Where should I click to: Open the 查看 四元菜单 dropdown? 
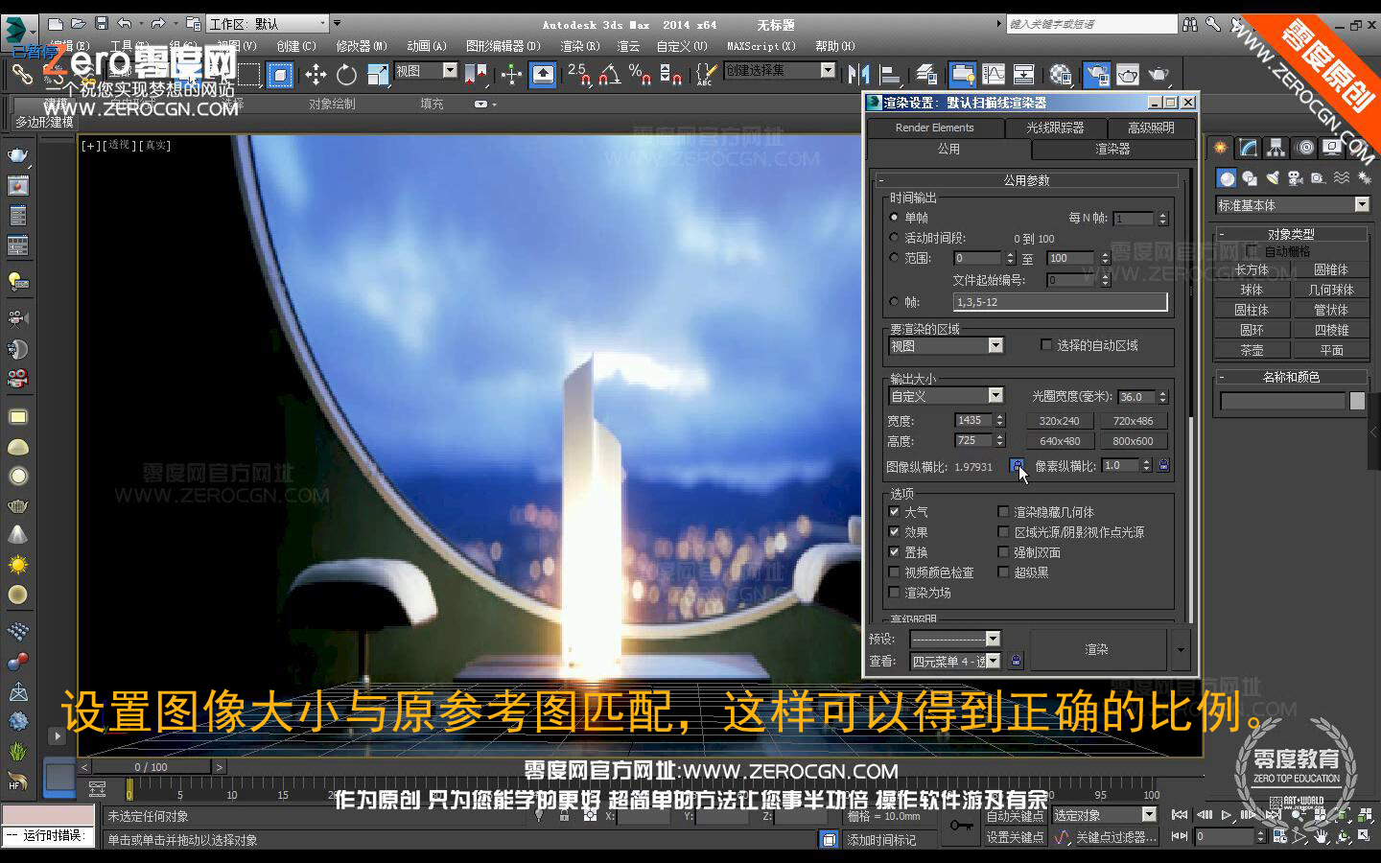pos(955,661)
